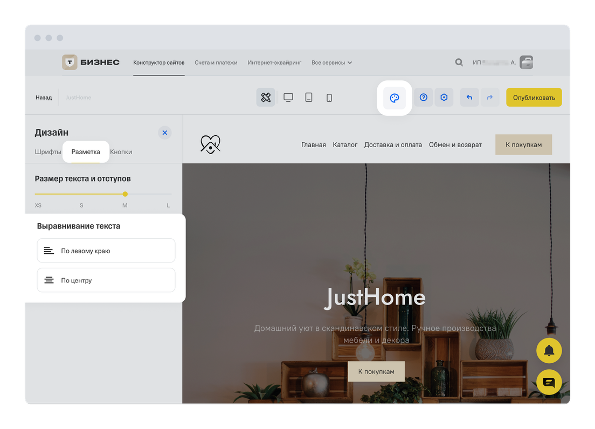Screen dimensions: 595x429
Task: Select center-align icon option
Action: pos(106,280)
